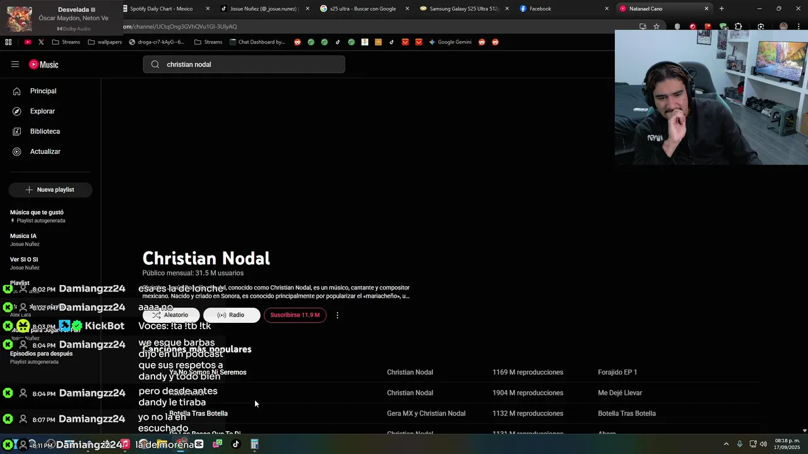Open the YouTube Music hamburger menu
The height and width of the screenshot is (454, 808).
point(15,64)
